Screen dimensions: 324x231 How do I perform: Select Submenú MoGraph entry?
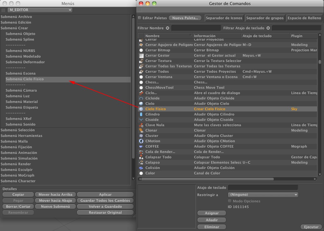pyautogui.click(x=17, y=175)
